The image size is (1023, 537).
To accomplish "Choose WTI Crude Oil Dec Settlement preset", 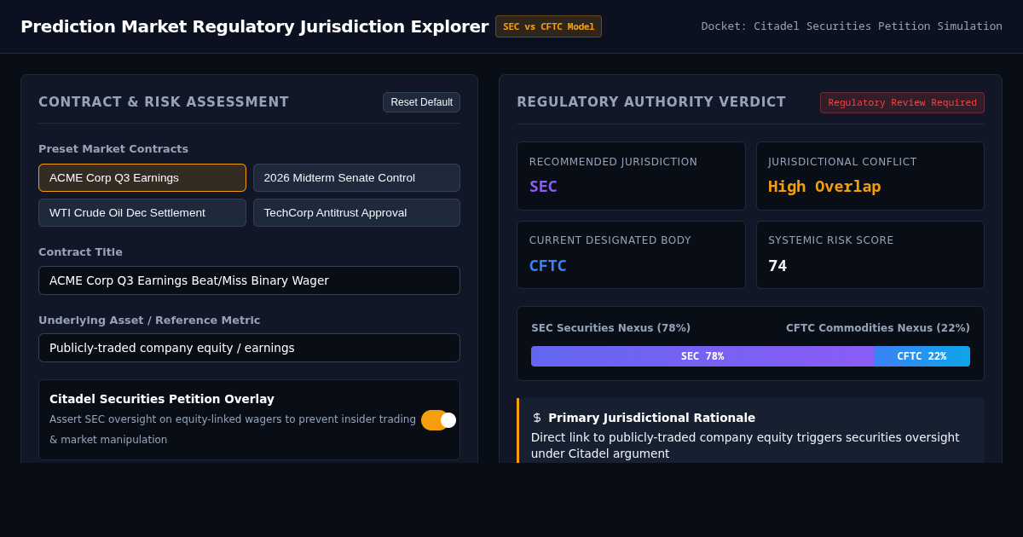I will (142, 212).
